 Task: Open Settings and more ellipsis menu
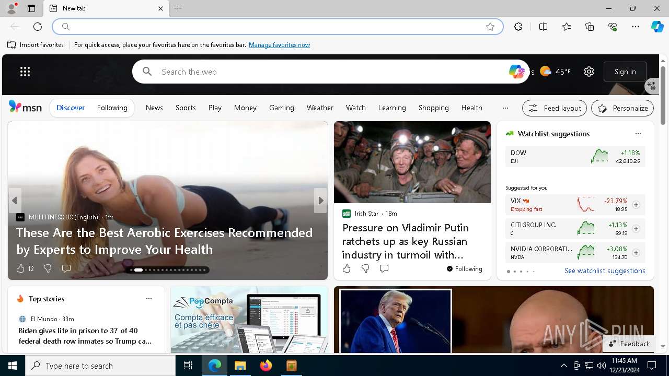point(636,27)
